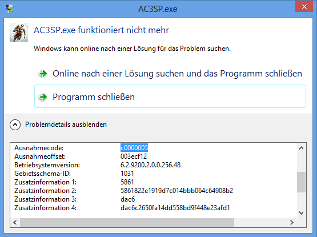Viewport: 317px width, 237px height.
Task: Click the Betriebsystemversion value 6.2.9200.2.0.0.256.48
Action: click(150, 165)
